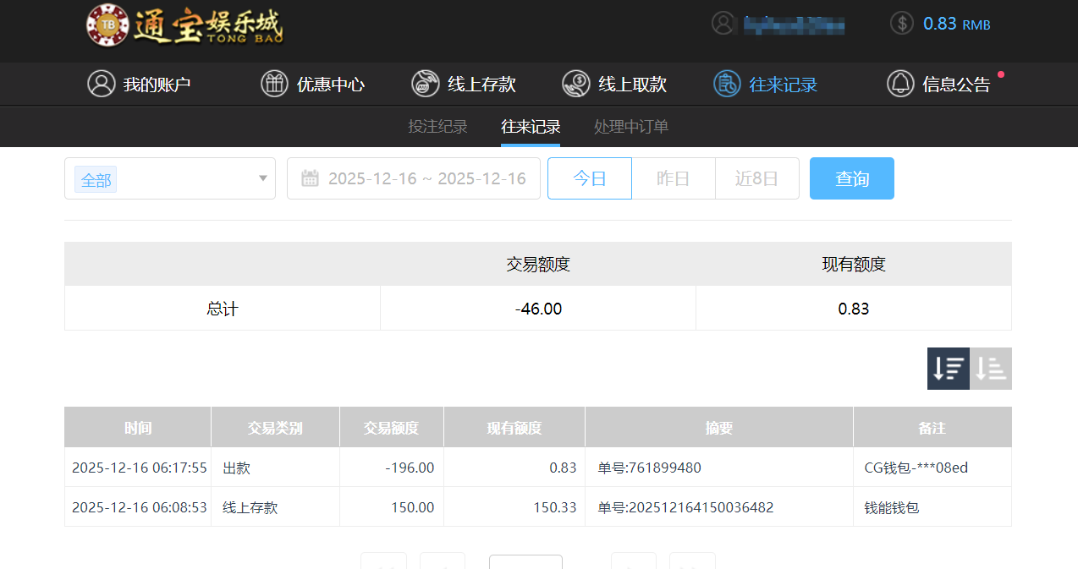1078x569 pixels.
Task: Click the calendar icon in date range field
Action: 311,178
